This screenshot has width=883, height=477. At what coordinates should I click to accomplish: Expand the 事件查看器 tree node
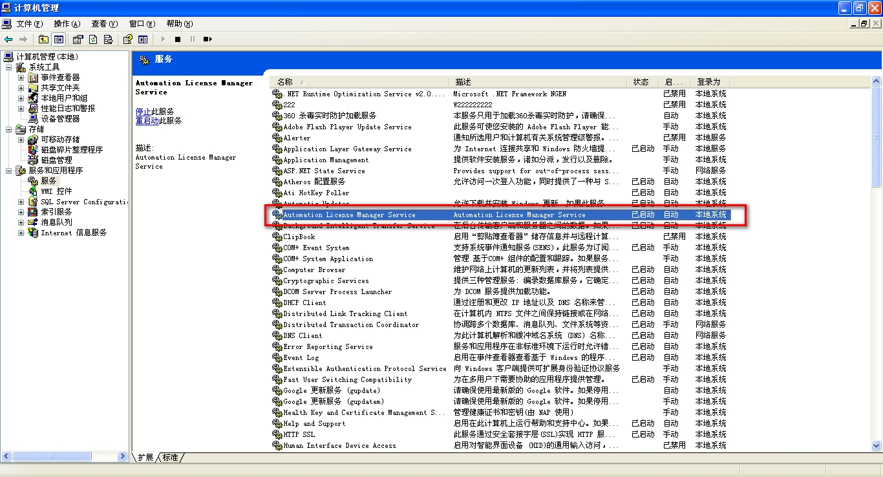[21, 78]
